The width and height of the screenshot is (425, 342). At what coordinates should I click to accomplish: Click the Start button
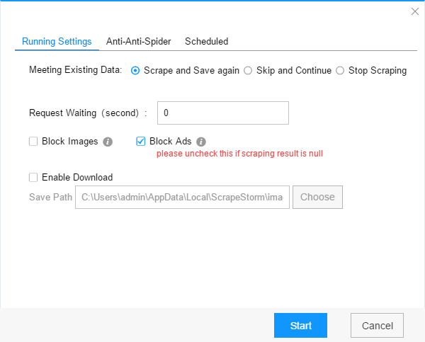(300, 326)
